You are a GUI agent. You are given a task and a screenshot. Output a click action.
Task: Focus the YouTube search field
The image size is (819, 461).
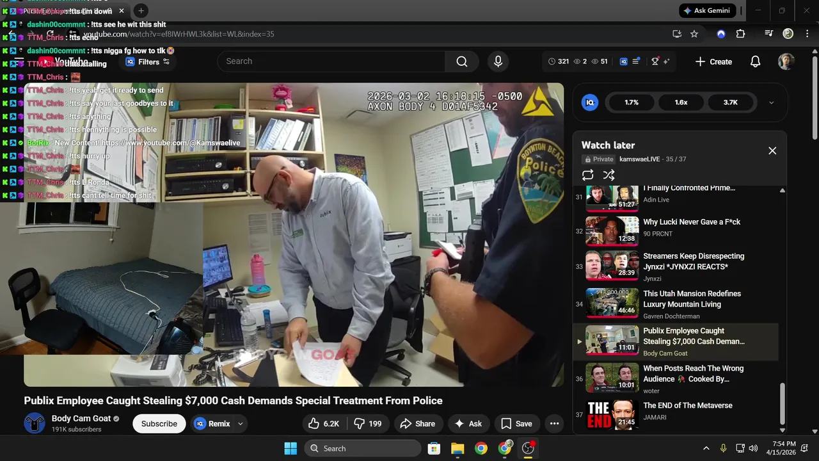[331, 61]
